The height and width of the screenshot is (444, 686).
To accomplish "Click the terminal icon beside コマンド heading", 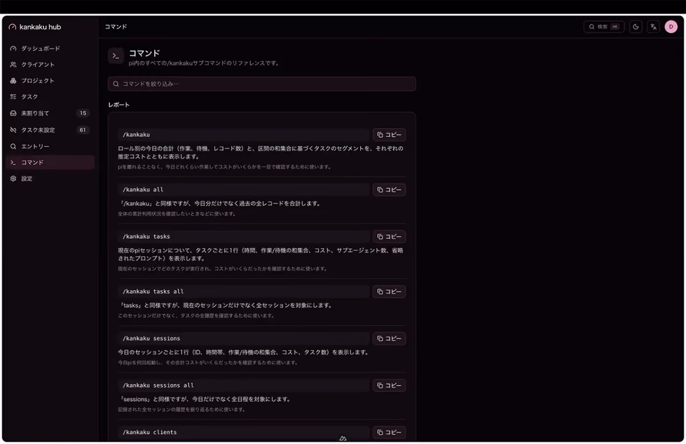I will tap(116, 55).
